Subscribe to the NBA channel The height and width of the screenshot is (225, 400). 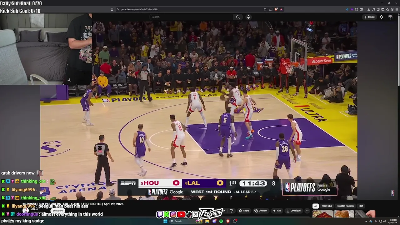(x=58, y=211)
